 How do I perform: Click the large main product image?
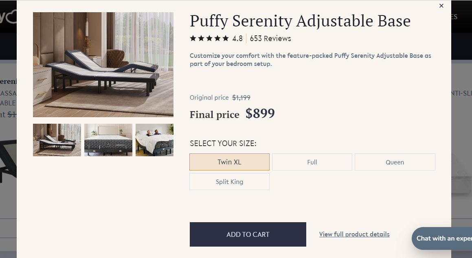[103, 65]
